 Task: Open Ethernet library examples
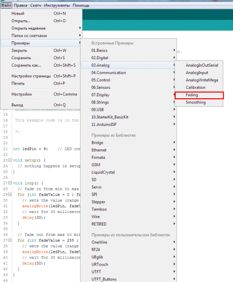point(129,150)
